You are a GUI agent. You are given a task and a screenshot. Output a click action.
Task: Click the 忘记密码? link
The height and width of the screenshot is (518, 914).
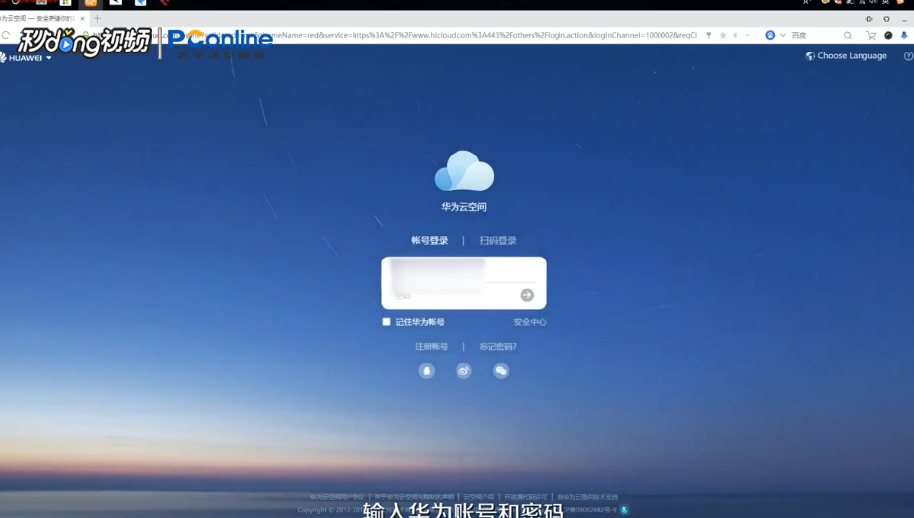(498, 346)
